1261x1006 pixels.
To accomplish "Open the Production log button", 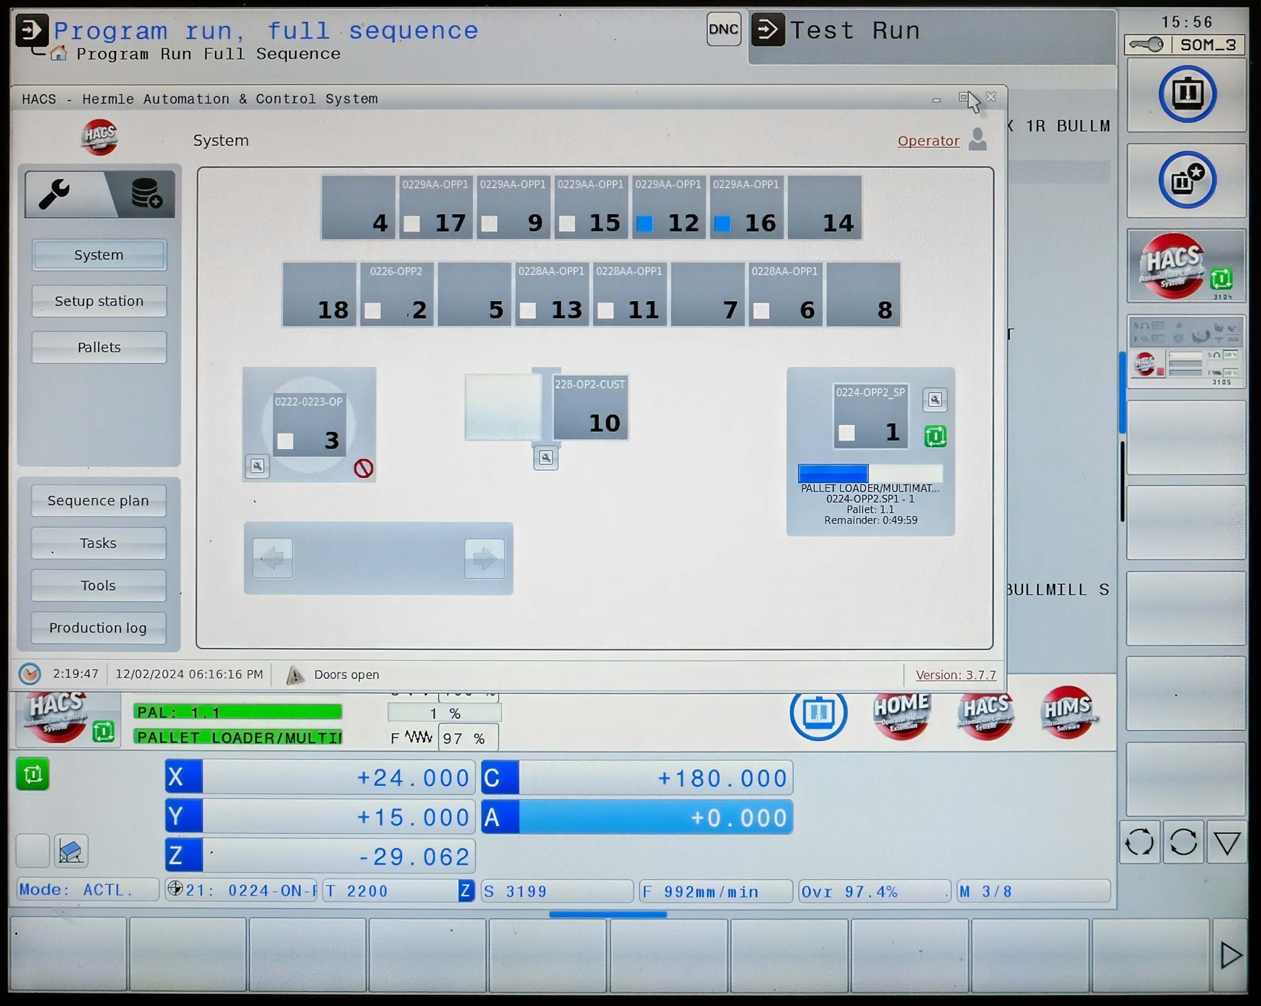I will click(x=98, y=628).
